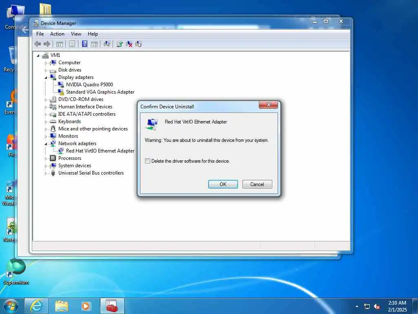Click the DVD/CD-ROM drives category icon

(53, 99)
